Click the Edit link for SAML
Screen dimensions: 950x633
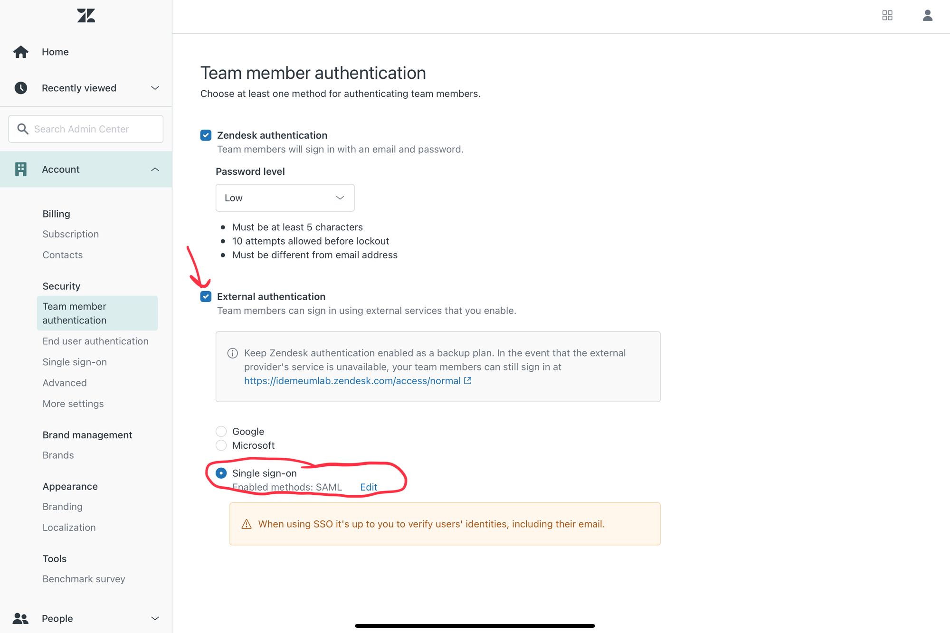click(369, 487)
